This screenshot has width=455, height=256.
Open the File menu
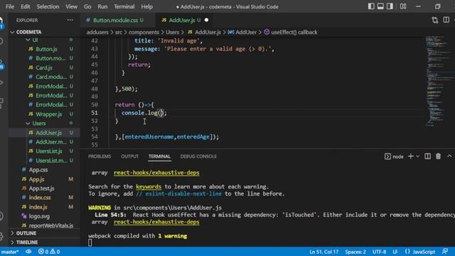[10, 6]
